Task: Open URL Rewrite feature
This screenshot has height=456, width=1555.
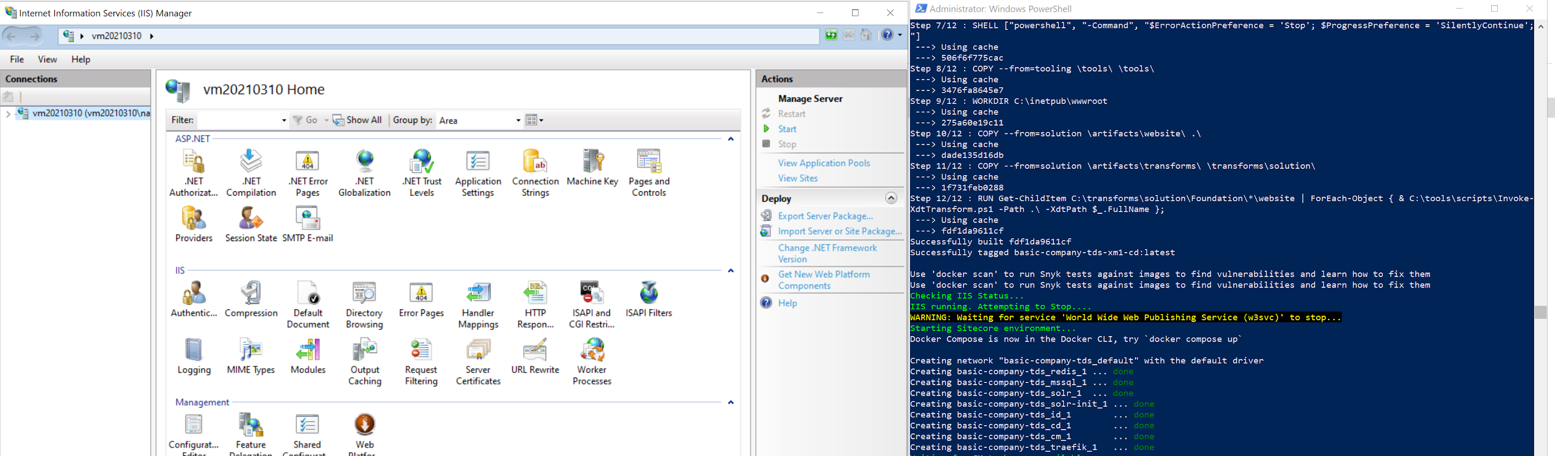Action: pyautogui.click(x=535, y=356)
